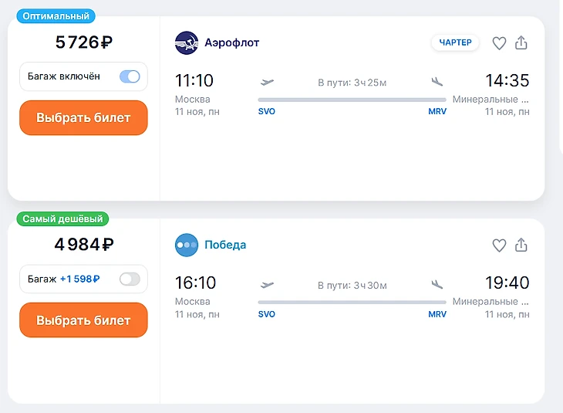Click landing plane icon on Аэрофлот flight
Viewport: 563px width, 413px height.
[437, 81]
